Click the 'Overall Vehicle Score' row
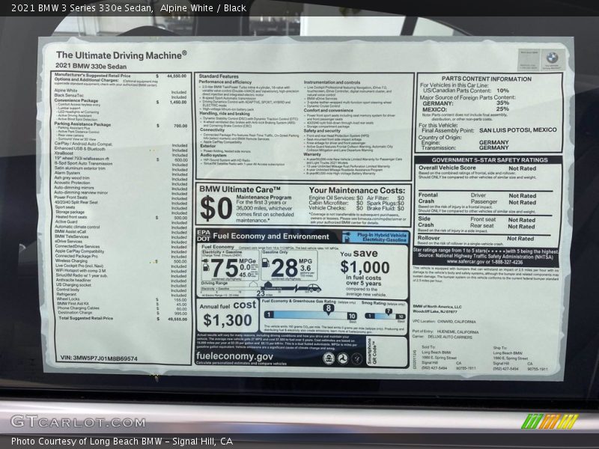Viewport: 599px width, 449px height. pos(478,168)
